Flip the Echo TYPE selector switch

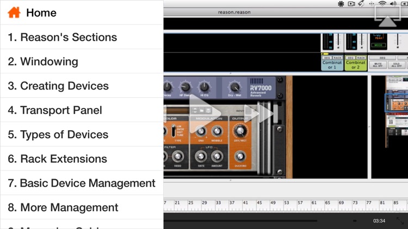pyautogui.click(x=174, y=130)
